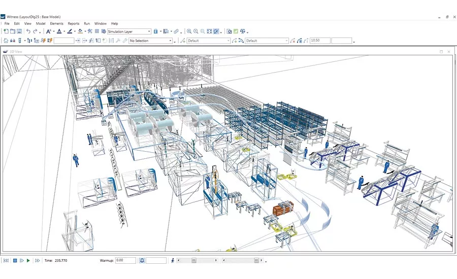
Task: Expand the fill color bucket arrow
Action: 85,31
